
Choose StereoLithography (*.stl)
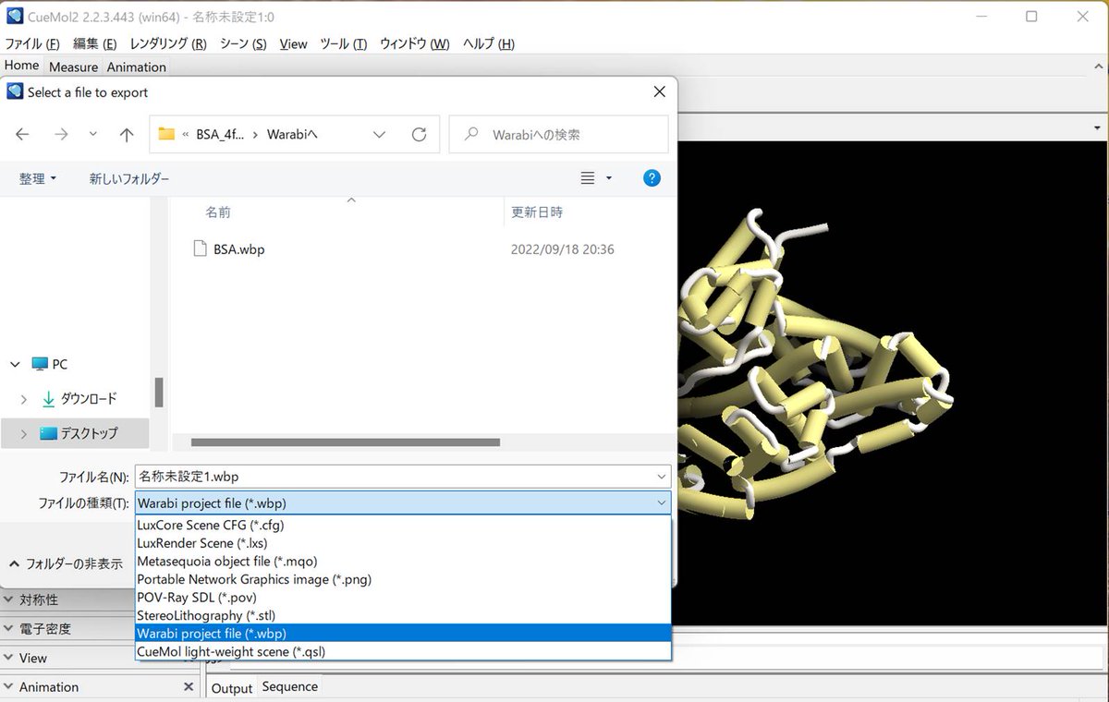tap(403, 615)
